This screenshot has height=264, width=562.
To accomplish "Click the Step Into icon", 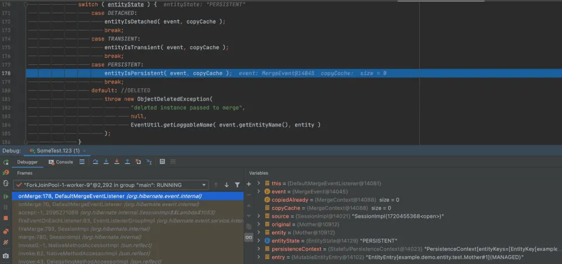I will (106, 162).
